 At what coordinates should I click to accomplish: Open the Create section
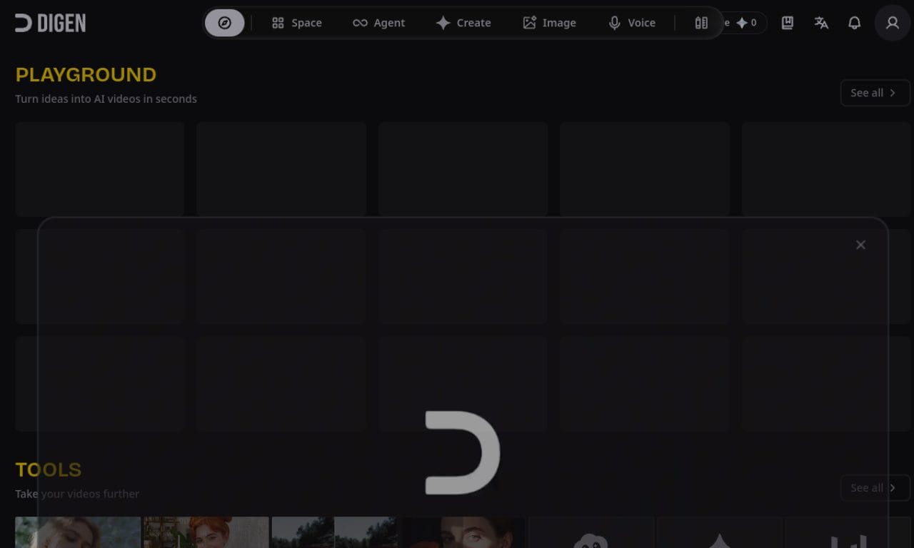463,23
